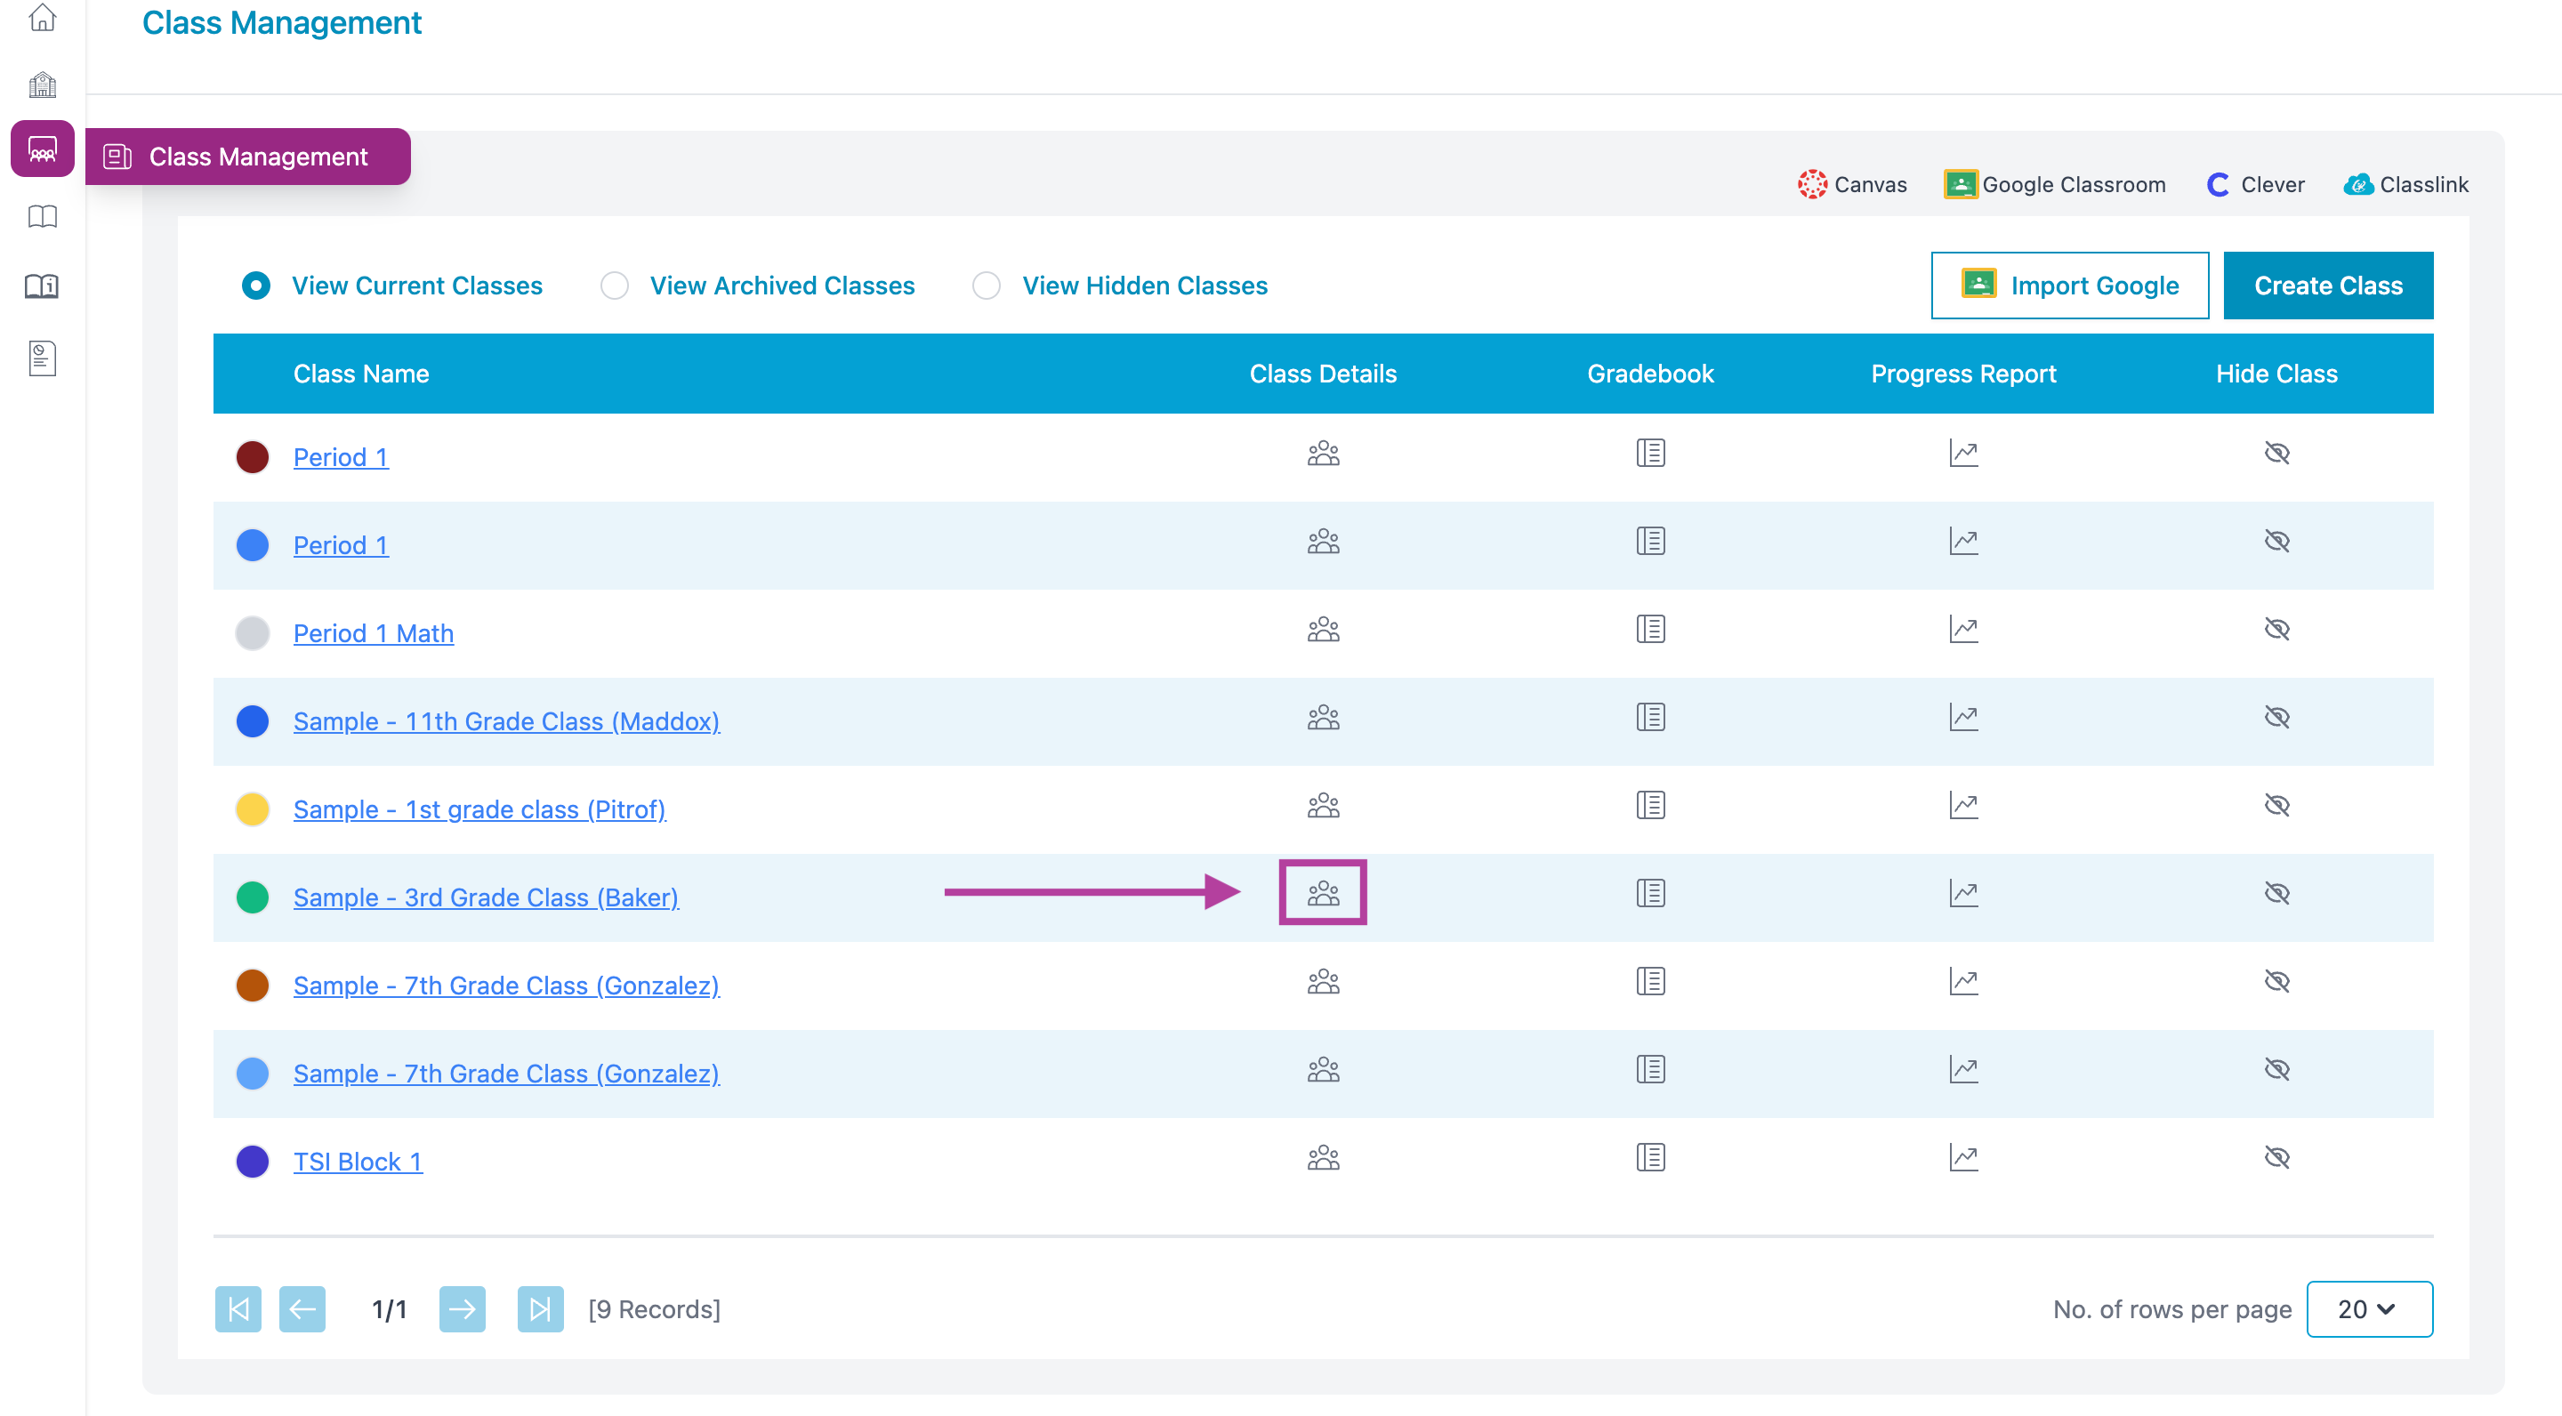This screenshot has height=1416, width=2562.
Task: Connect with Google Classroom
Action: 2054,184
